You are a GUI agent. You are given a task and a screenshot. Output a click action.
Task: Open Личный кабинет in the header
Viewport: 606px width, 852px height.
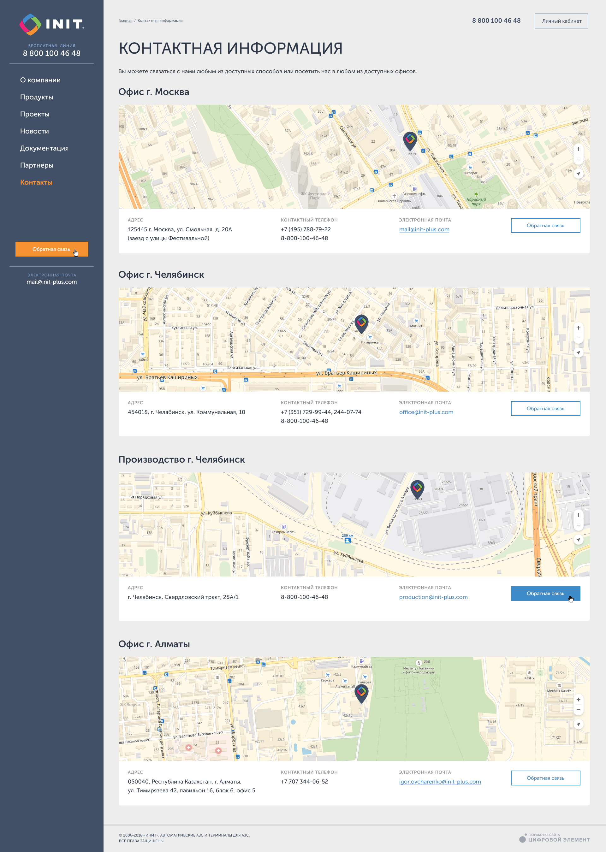tap(561, 21)
